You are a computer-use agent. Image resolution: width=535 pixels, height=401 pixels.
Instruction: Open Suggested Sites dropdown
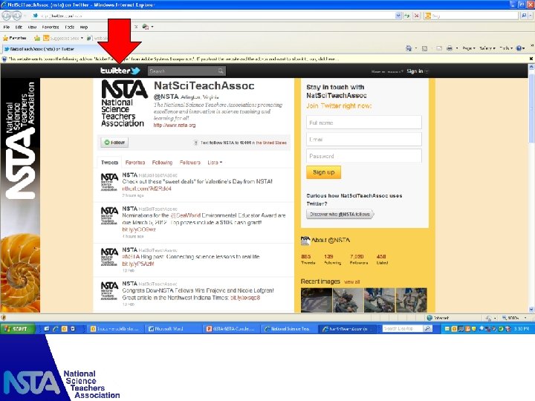[63, 38]
